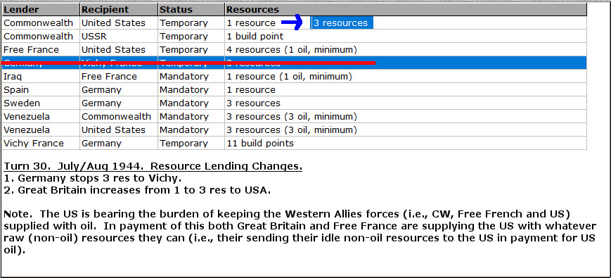Screen dimensions: 611x278
Task: Click the Resources column header
Action: click(406, 9)
